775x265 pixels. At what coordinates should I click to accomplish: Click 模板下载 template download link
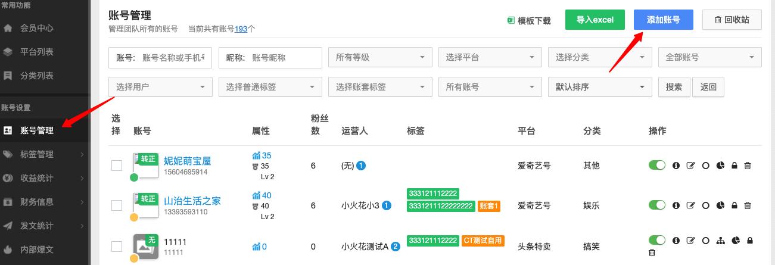529,21
